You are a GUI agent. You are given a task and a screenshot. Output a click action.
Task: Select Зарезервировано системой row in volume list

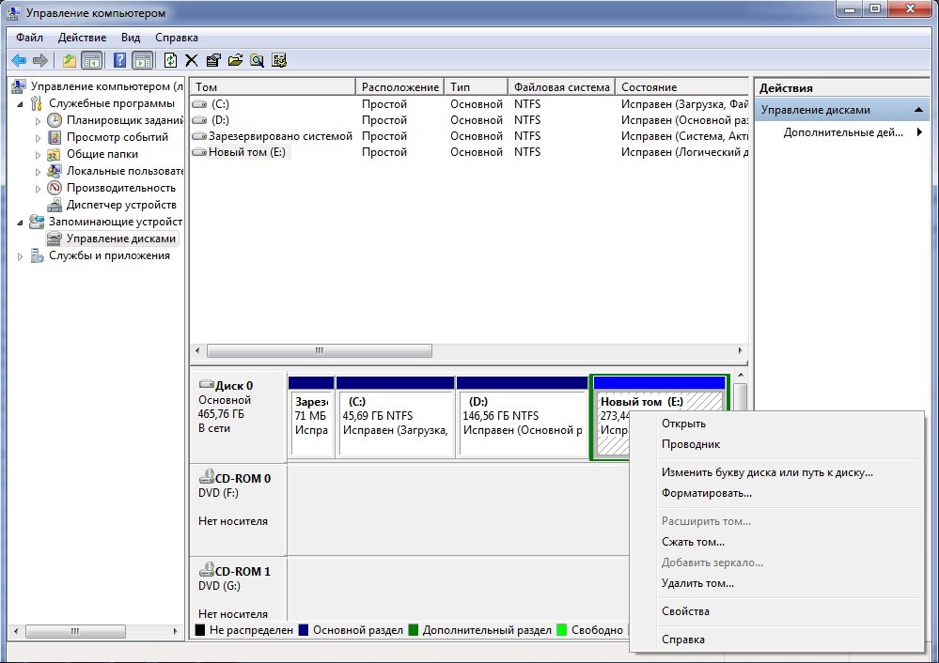pyautogui.click(x=469, y=136)
